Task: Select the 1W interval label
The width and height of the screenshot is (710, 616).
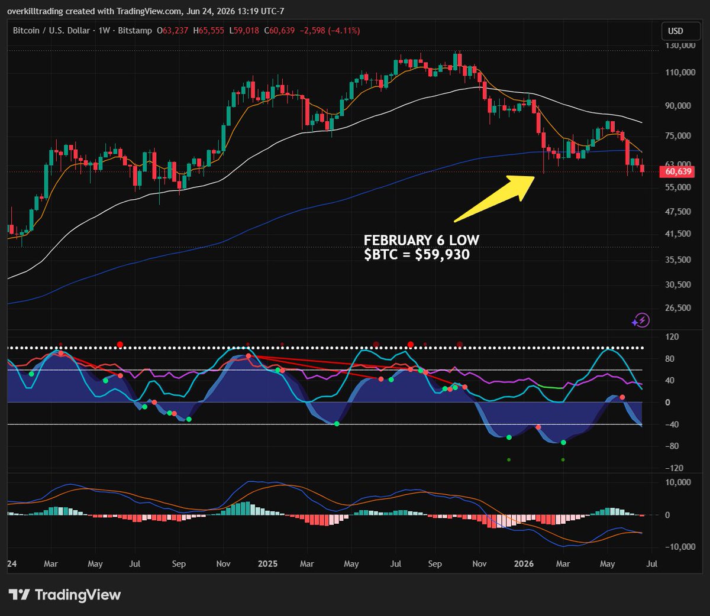Action: 104,30
